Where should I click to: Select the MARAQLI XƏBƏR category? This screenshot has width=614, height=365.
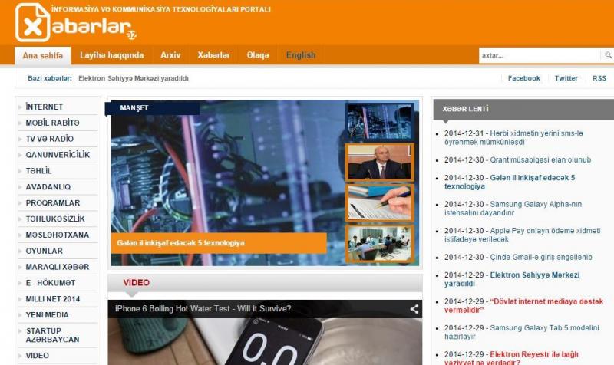tap(58, 267)
